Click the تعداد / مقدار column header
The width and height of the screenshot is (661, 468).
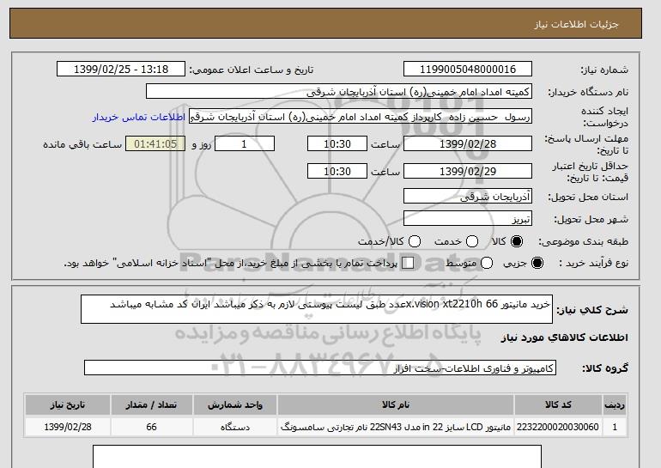point(151,404)
